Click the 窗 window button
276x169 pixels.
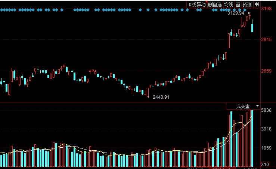pyautogui.click(x=238, y=4)
